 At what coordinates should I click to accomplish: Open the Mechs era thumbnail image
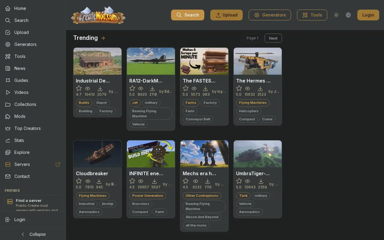tap(204, 154)
